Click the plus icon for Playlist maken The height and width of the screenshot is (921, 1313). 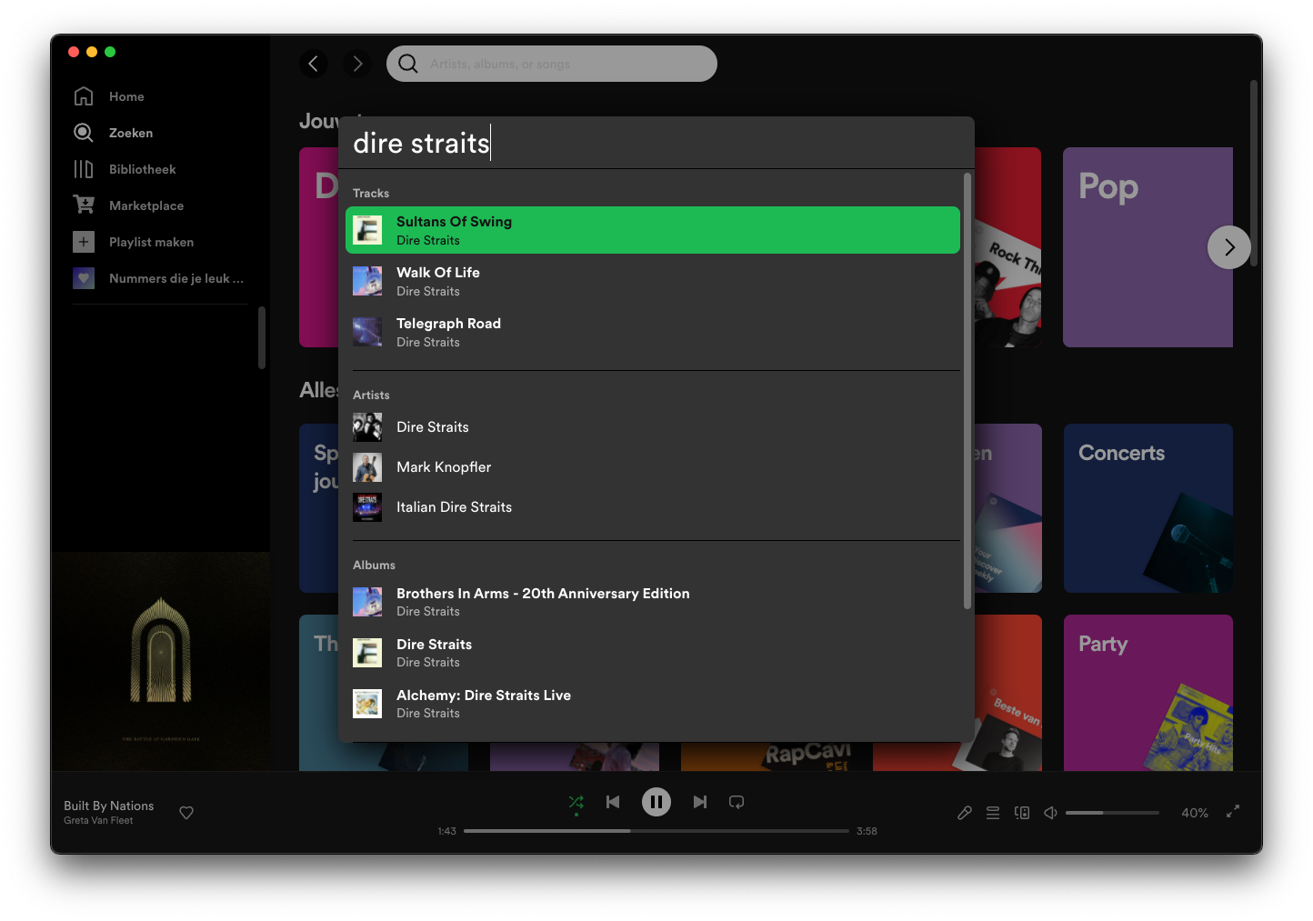coord(84,242)
